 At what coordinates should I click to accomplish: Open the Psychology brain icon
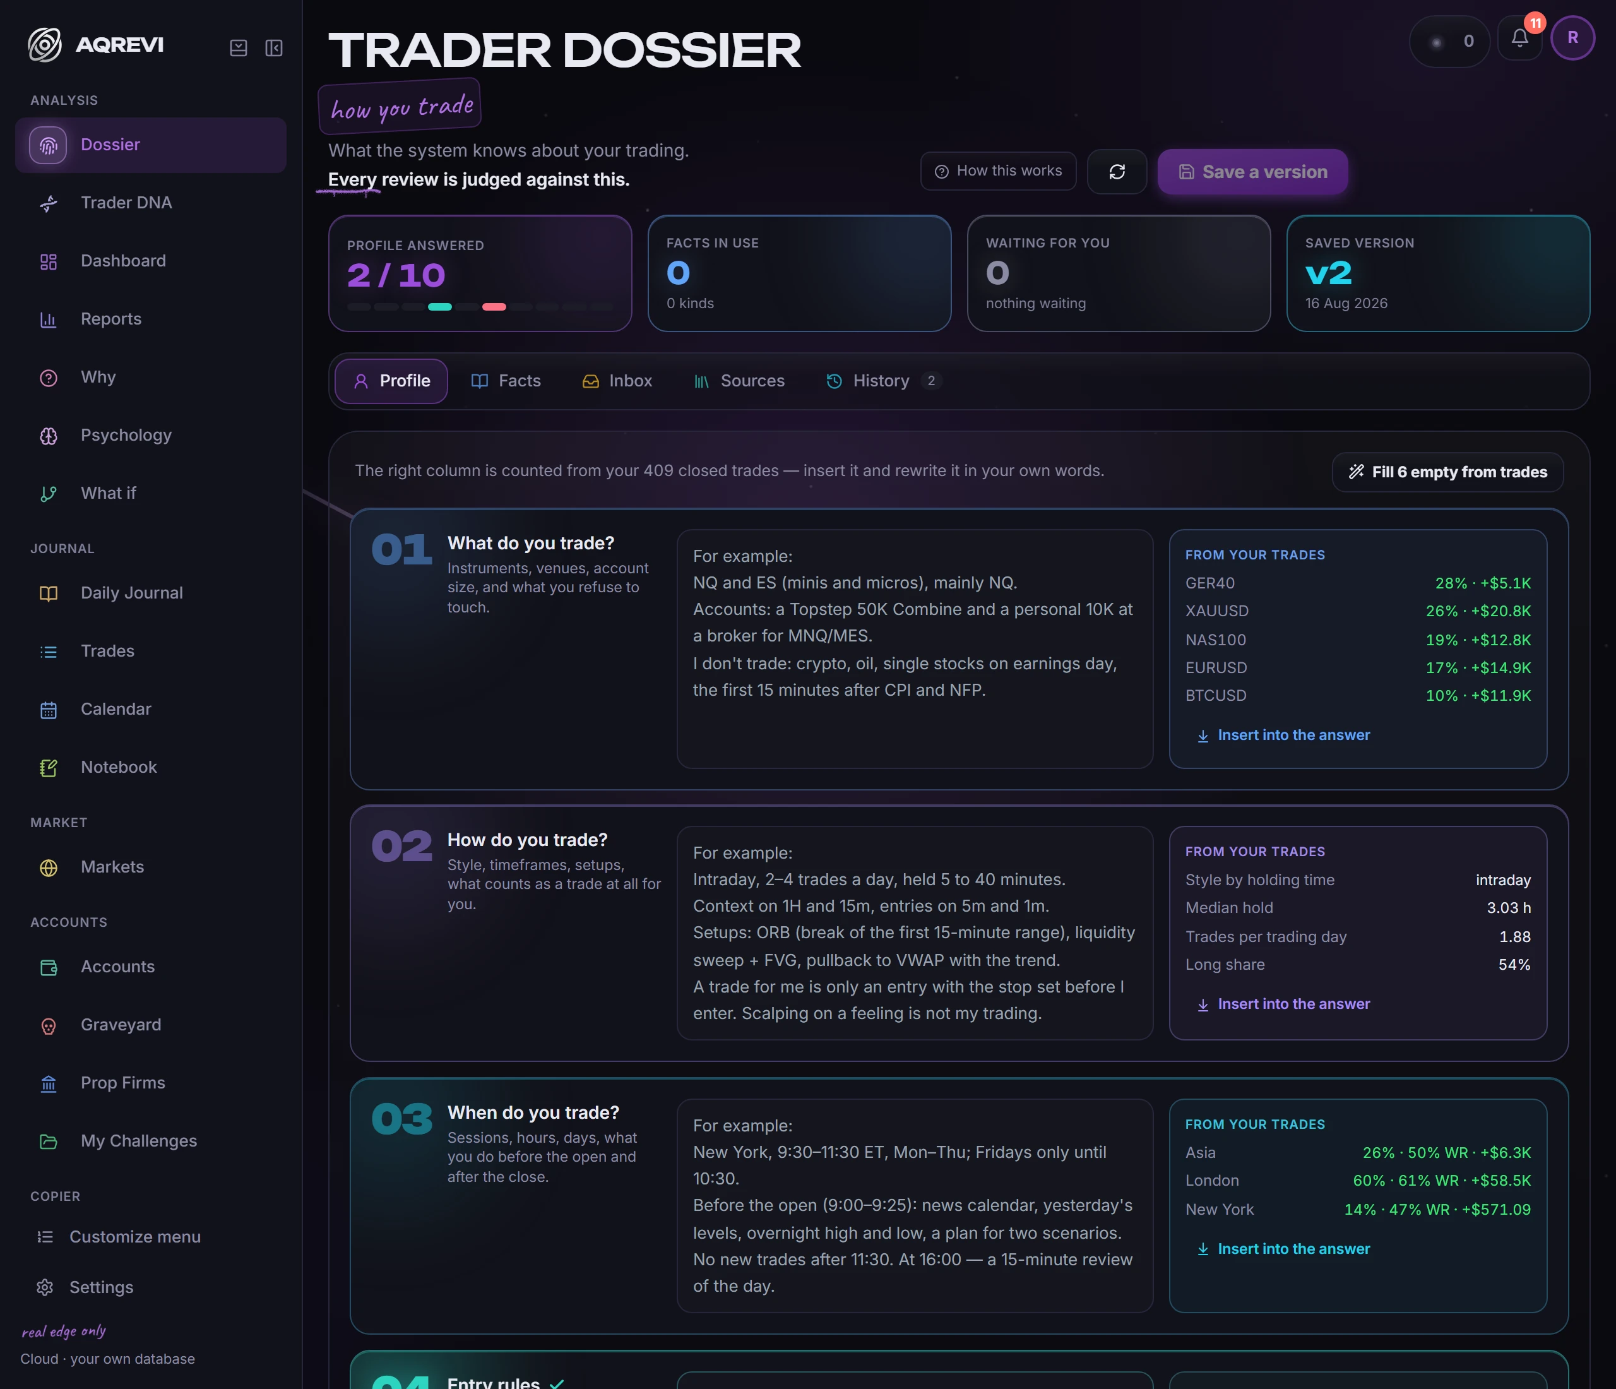49,436
